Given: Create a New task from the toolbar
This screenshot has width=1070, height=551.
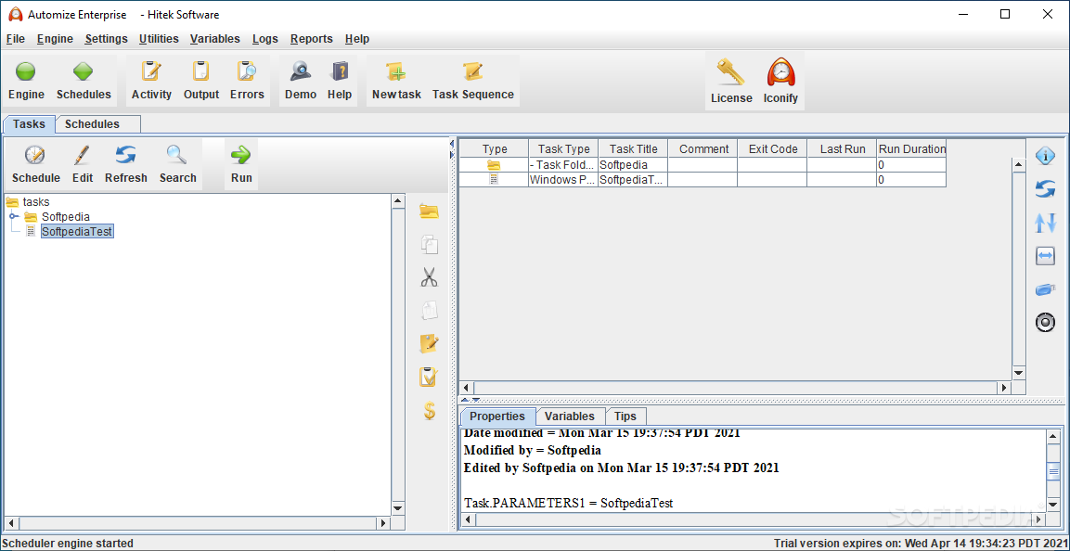Looking at the screenshot, I should tap(396, 81).
